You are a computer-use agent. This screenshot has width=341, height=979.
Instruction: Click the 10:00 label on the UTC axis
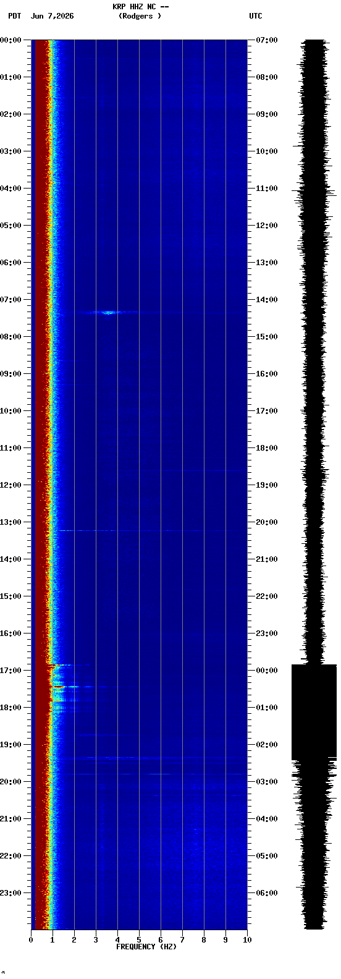point(267,151)
